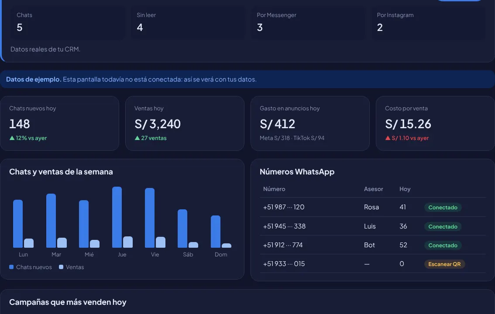Click the "148" chats nuevos hoy value
The image size is (495, 314).
20,124
